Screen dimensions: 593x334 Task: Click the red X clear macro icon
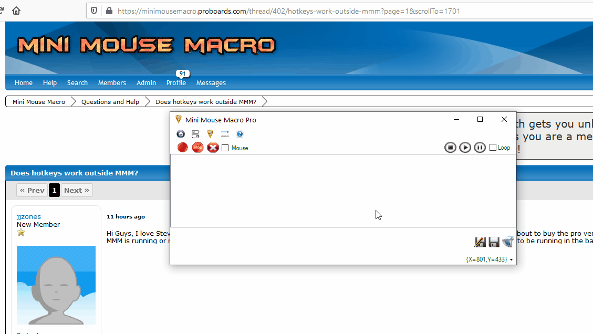coord(213,148)
